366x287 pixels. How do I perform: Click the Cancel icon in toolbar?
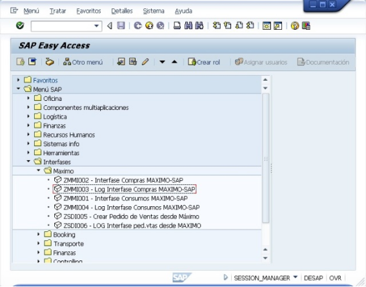(160, 25)
